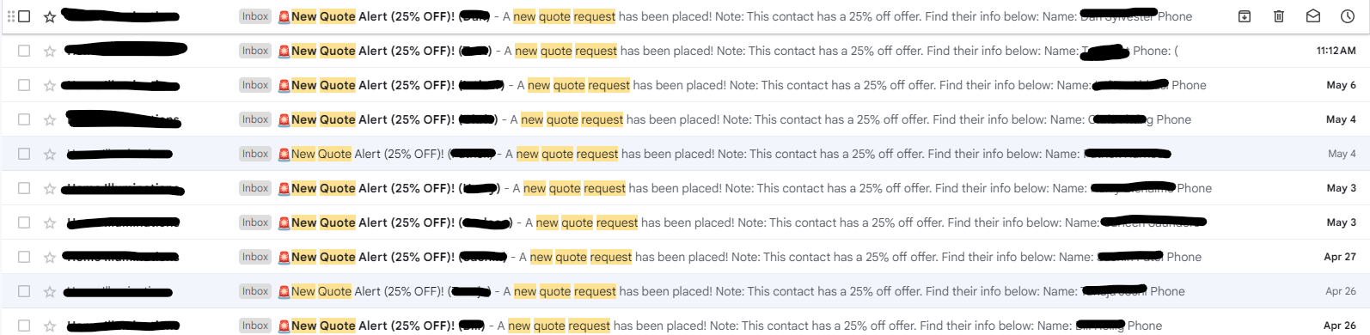Viewport: 1370px width, 335px height.
Task: Archive the hovered first email
Action: click(x=1244, y=16)
